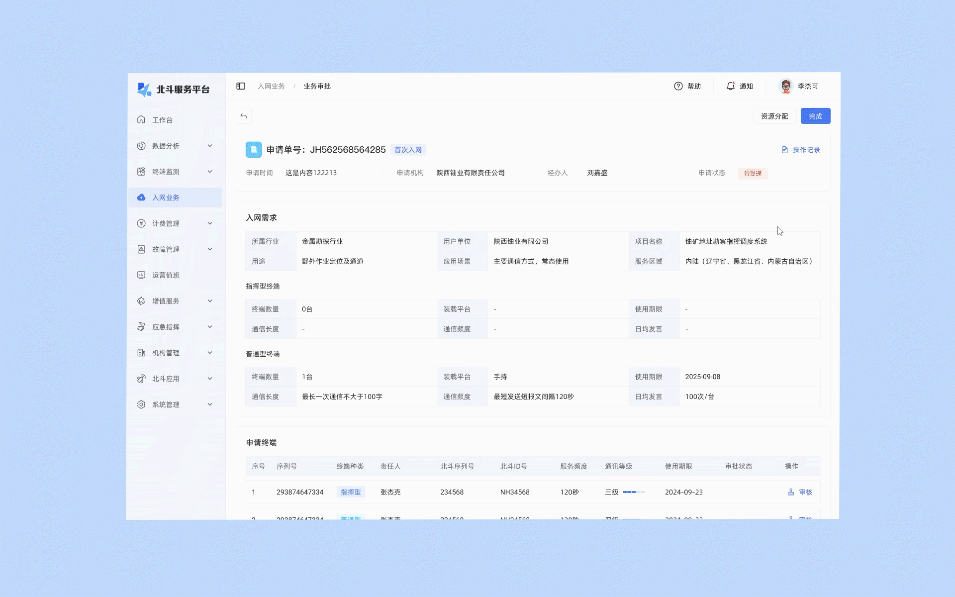Viewport: 955px width, 597px height.
Task: Click the application order icon beside 申请单号
Action: (253, 150)
